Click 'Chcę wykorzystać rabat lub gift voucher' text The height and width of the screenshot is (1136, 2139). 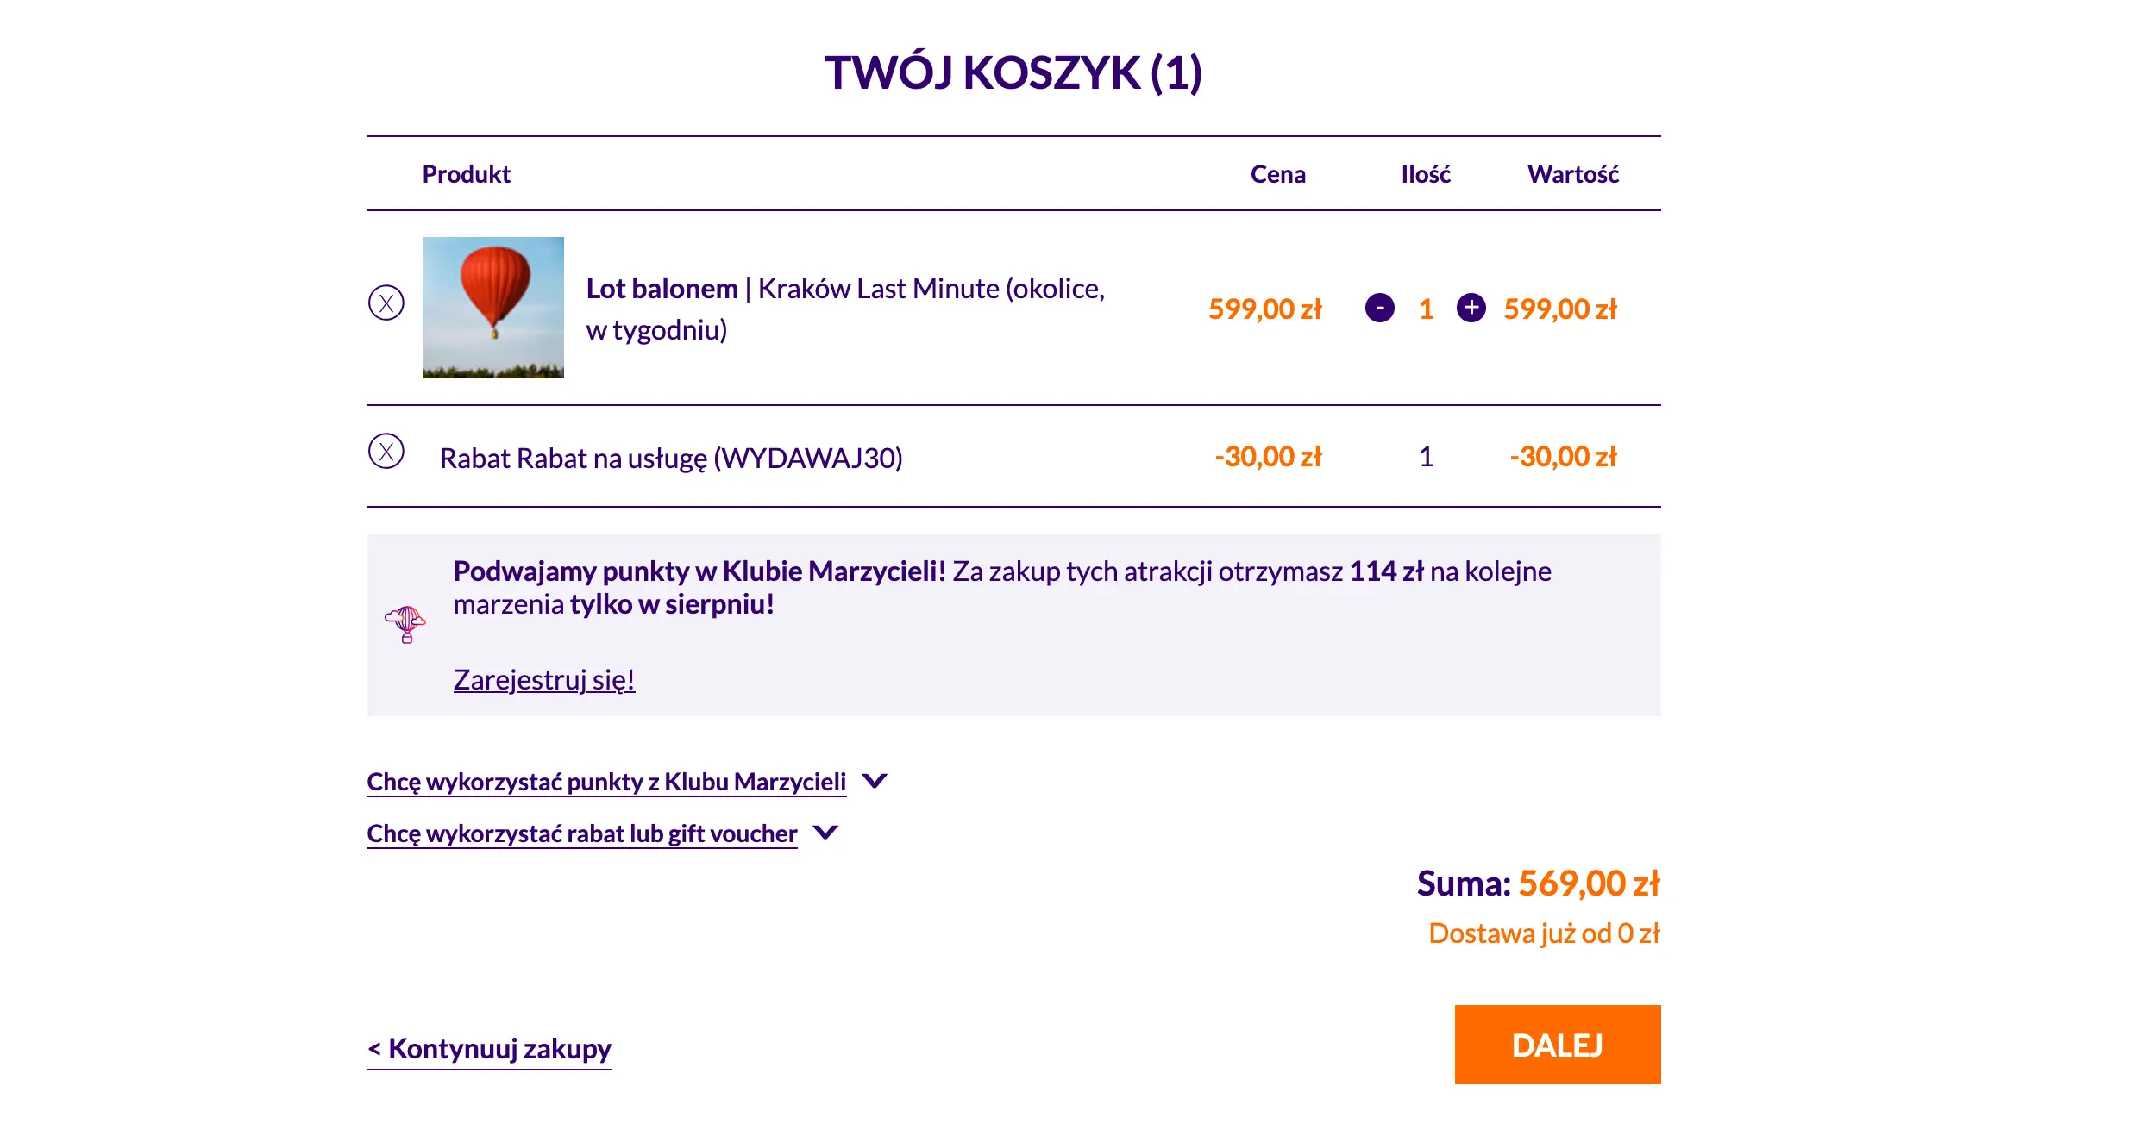point(581,833)
